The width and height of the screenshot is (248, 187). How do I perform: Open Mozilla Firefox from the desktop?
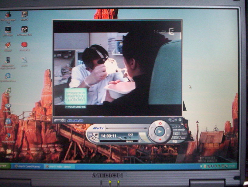point(8,138)
